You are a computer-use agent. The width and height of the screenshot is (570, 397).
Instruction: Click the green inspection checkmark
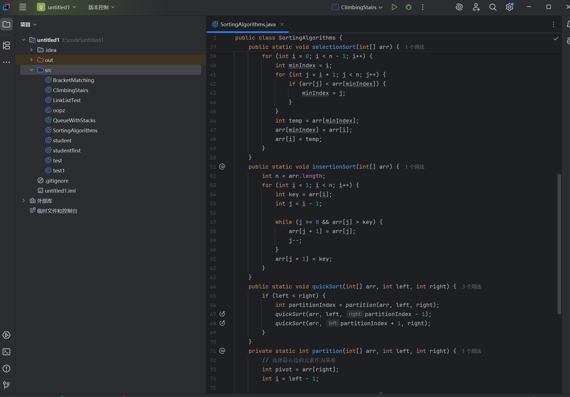(x=556, y=39)
